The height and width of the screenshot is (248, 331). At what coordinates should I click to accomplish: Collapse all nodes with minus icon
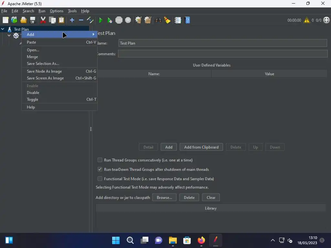(x=81, y=20)
